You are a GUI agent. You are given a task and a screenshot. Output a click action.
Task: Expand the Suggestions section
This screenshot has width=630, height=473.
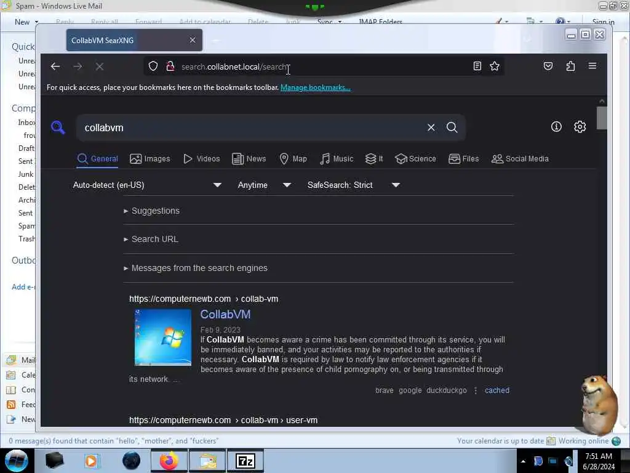152,211
